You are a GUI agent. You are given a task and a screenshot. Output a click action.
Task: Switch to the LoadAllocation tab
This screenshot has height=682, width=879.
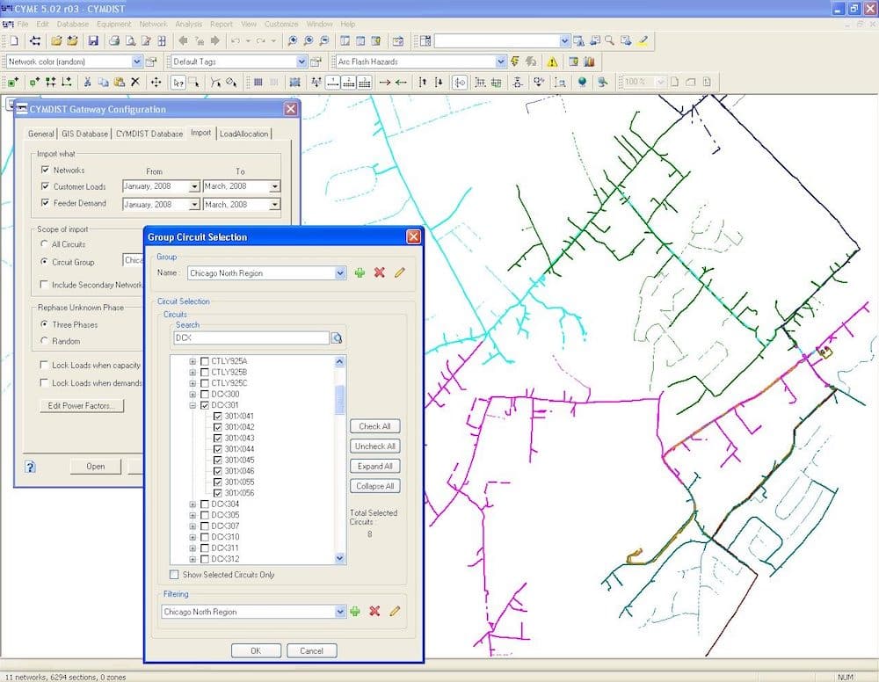(x=243, y=134)
